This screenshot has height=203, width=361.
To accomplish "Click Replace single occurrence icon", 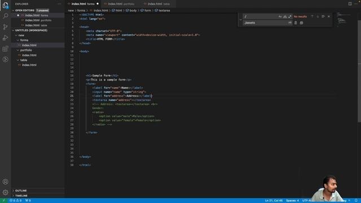I will (x=296, y=23).
